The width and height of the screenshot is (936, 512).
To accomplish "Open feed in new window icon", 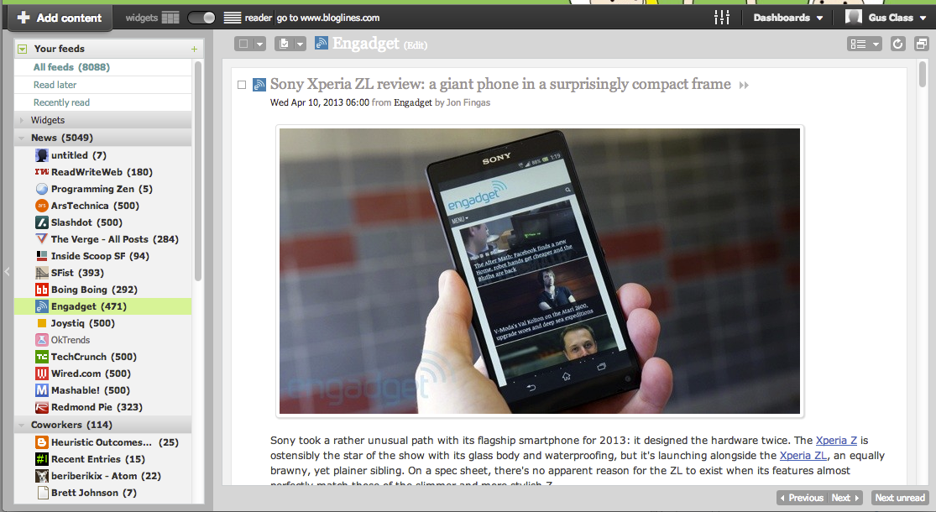I will [x=922, y=44].
